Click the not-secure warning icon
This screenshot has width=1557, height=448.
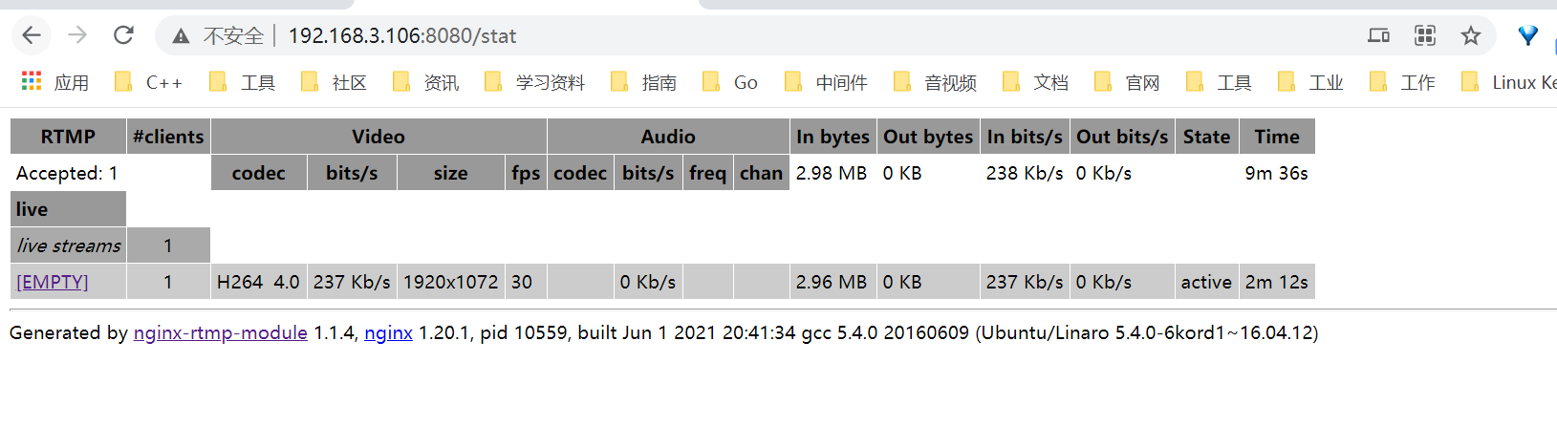[x=181, y=36]
